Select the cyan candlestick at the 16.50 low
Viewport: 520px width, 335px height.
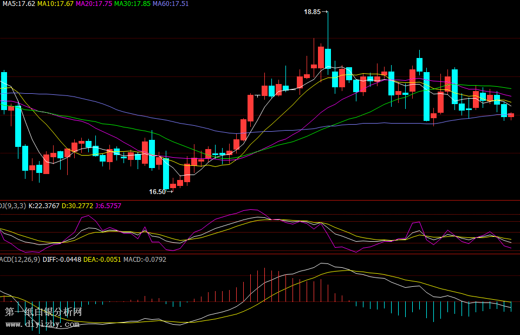(166, 173)
